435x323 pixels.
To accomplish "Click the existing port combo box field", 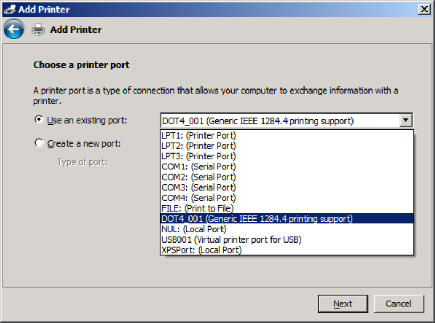I will coord(280,120).
